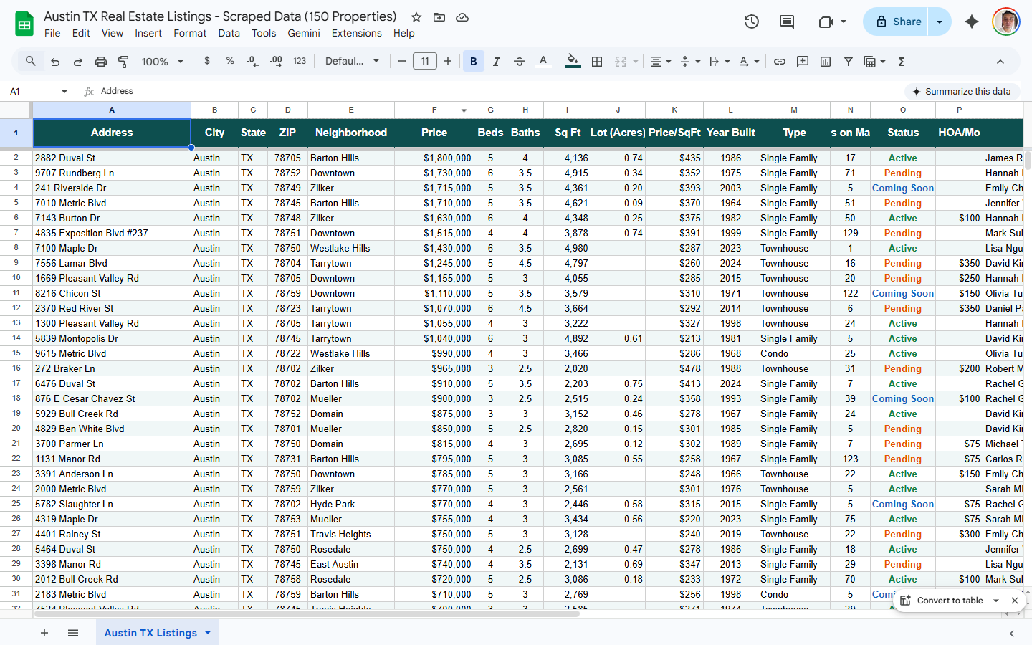Click the Share button
The image size is (1032, 645).
(894, 21)
